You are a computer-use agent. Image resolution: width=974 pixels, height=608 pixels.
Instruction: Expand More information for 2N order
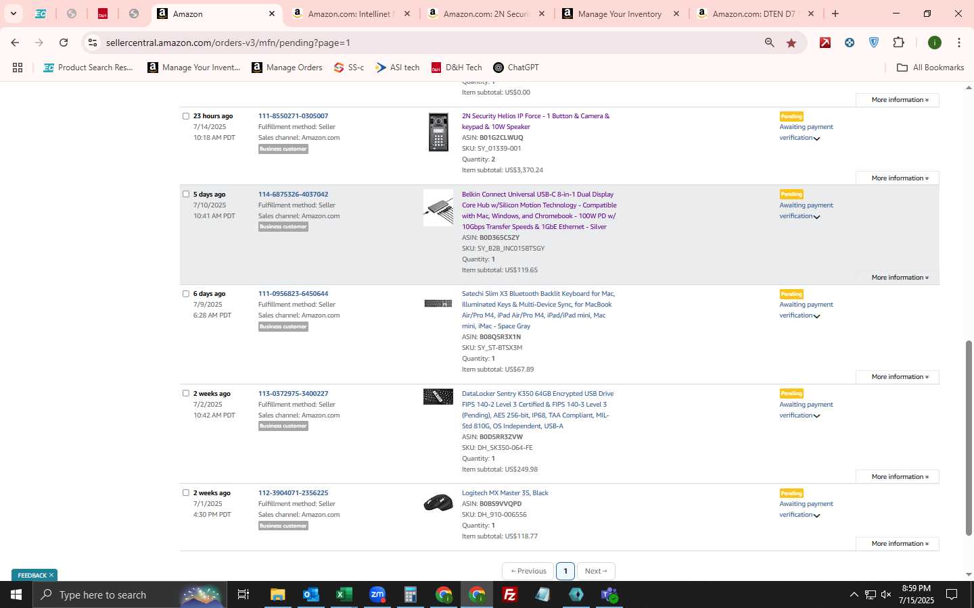coord(898,178)
